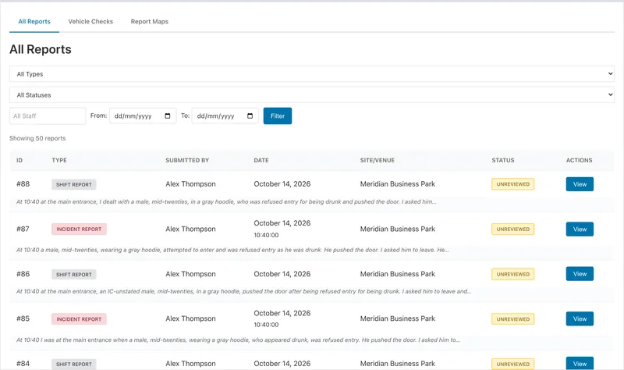Click the Incident Report badge on #87
The image size is (624, 370).
pyautogui.click(x=80, y=229)
